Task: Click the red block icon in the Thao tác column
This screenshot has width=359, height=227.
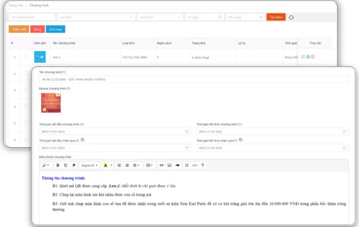Action: tap(313, 57)
